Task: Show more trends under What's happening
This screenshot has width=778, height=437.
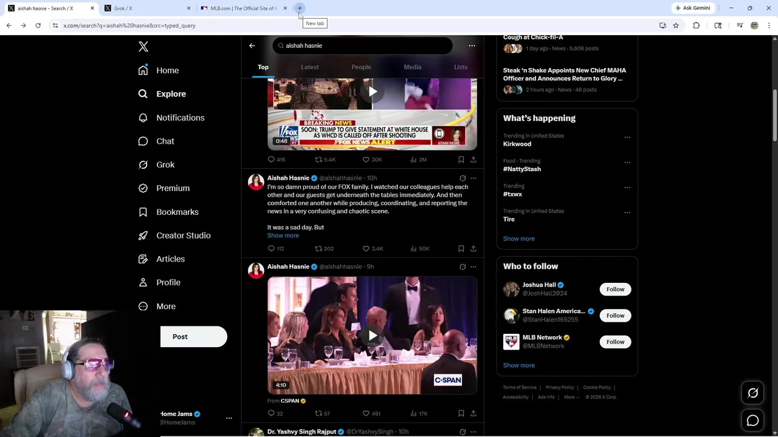Action: pos(519,239)
